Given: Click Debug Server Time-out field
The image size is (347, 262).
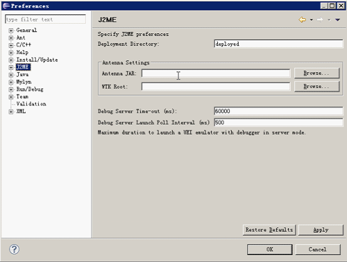Looking at the screenshot, I should point(278,111).
